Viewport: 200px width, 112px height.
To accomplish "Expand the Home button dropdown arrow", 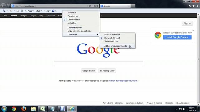I will (x=7, y=11).
